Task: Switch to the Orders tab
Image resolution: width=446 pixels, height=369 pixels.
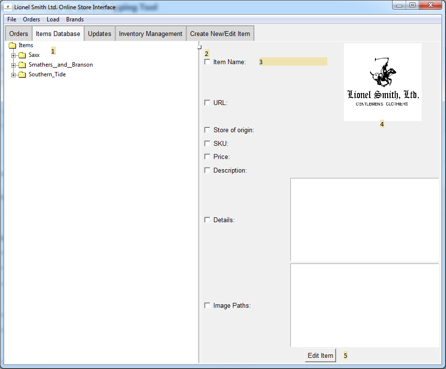Action: [18, 34]
